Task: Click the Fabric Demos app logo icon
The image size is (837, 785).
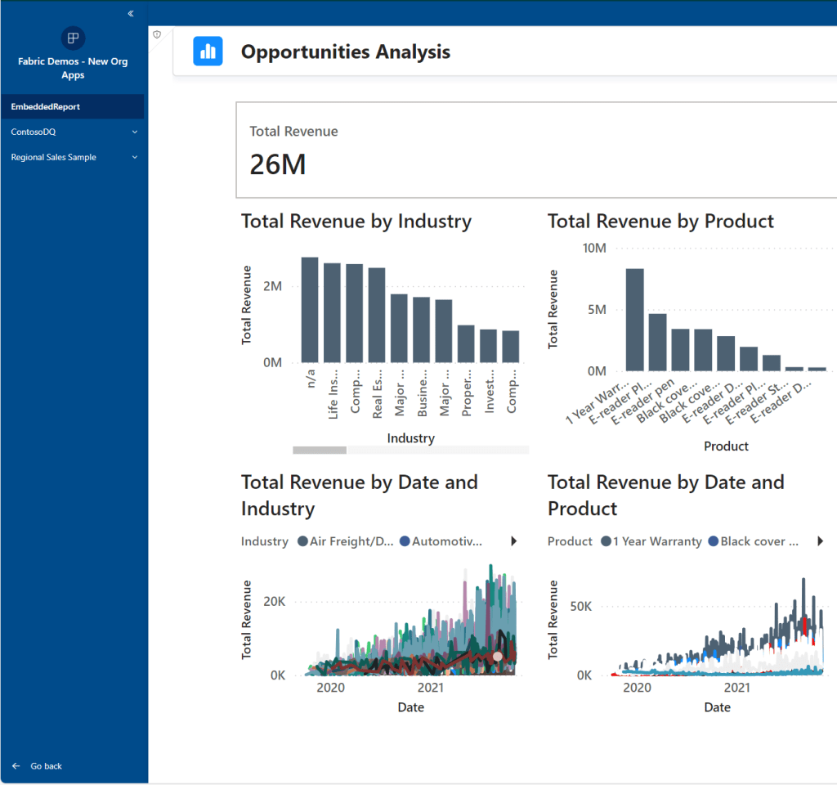Action: (x=73, y=38)
